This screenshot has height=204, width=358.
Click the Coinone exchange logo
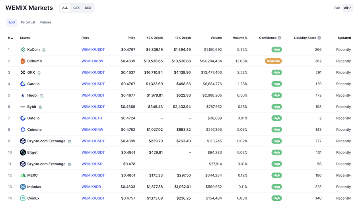pyautogui.click(x=23, y=129)
